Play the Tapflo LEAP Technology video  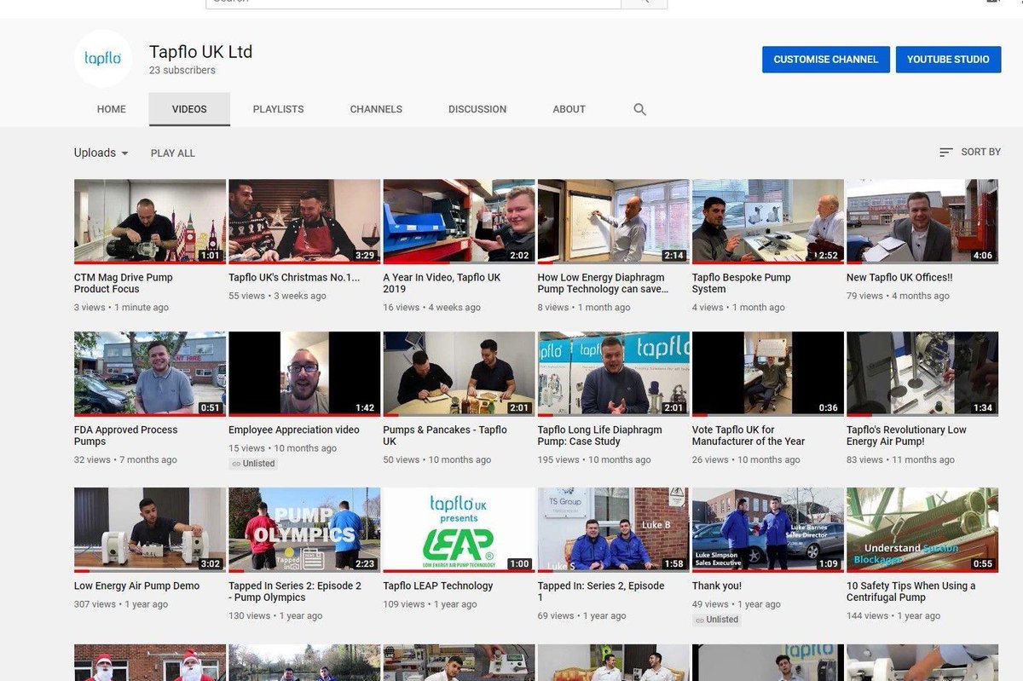coord(458,528)
